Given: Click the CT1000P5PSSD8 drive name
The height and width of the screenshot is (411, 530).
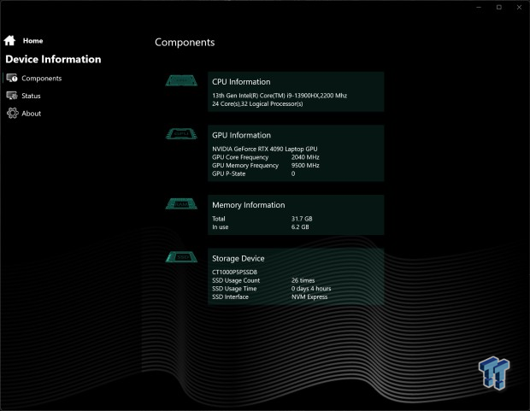Looking at the screenshot, I should [x=234, y=272].
